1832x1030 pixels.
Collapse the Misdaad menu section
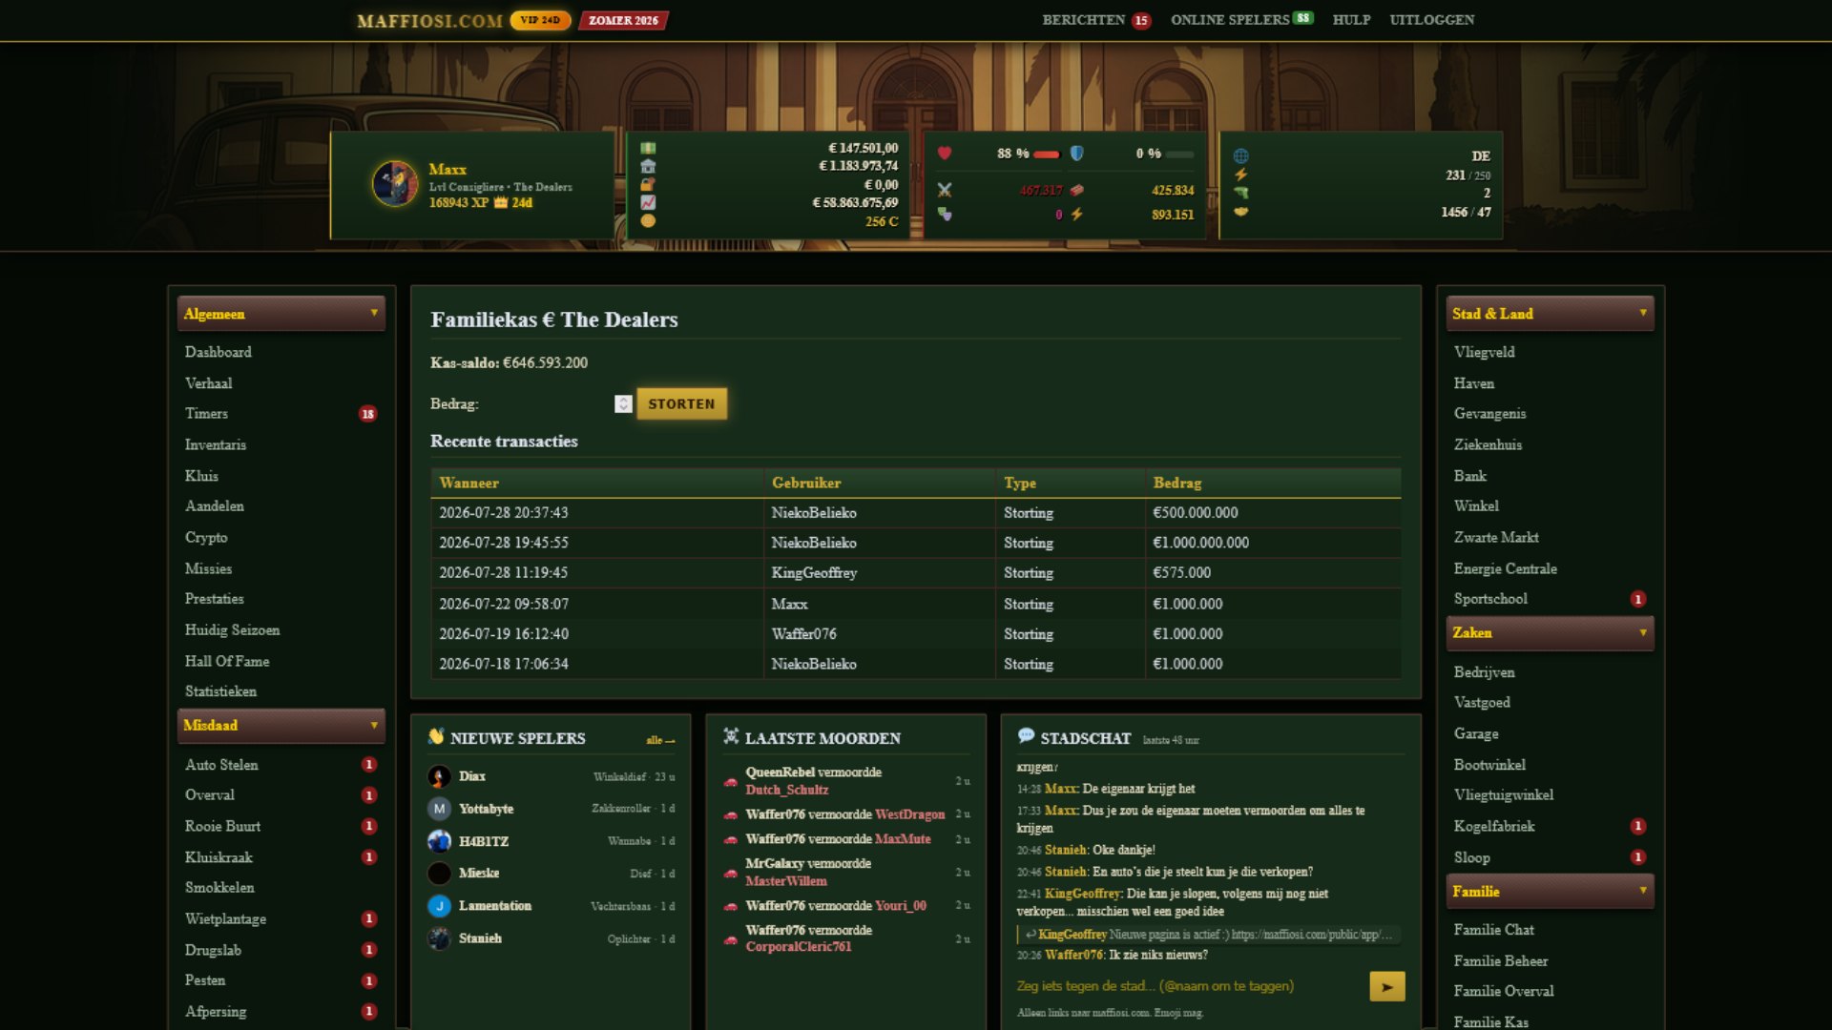(x=281, y=726)
